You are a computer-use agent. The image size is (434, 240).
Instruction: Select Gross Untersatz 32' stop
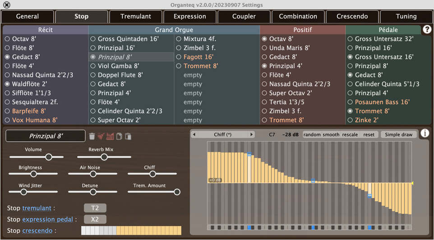point(388,39)
